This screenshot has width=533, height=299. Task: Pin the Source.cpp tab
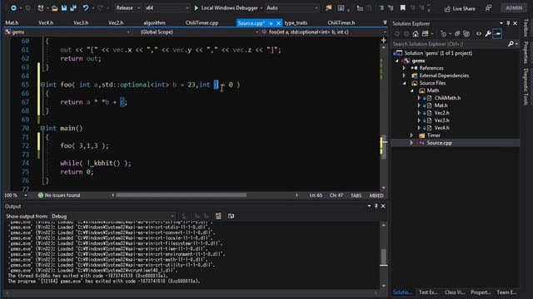coord(271,23)
